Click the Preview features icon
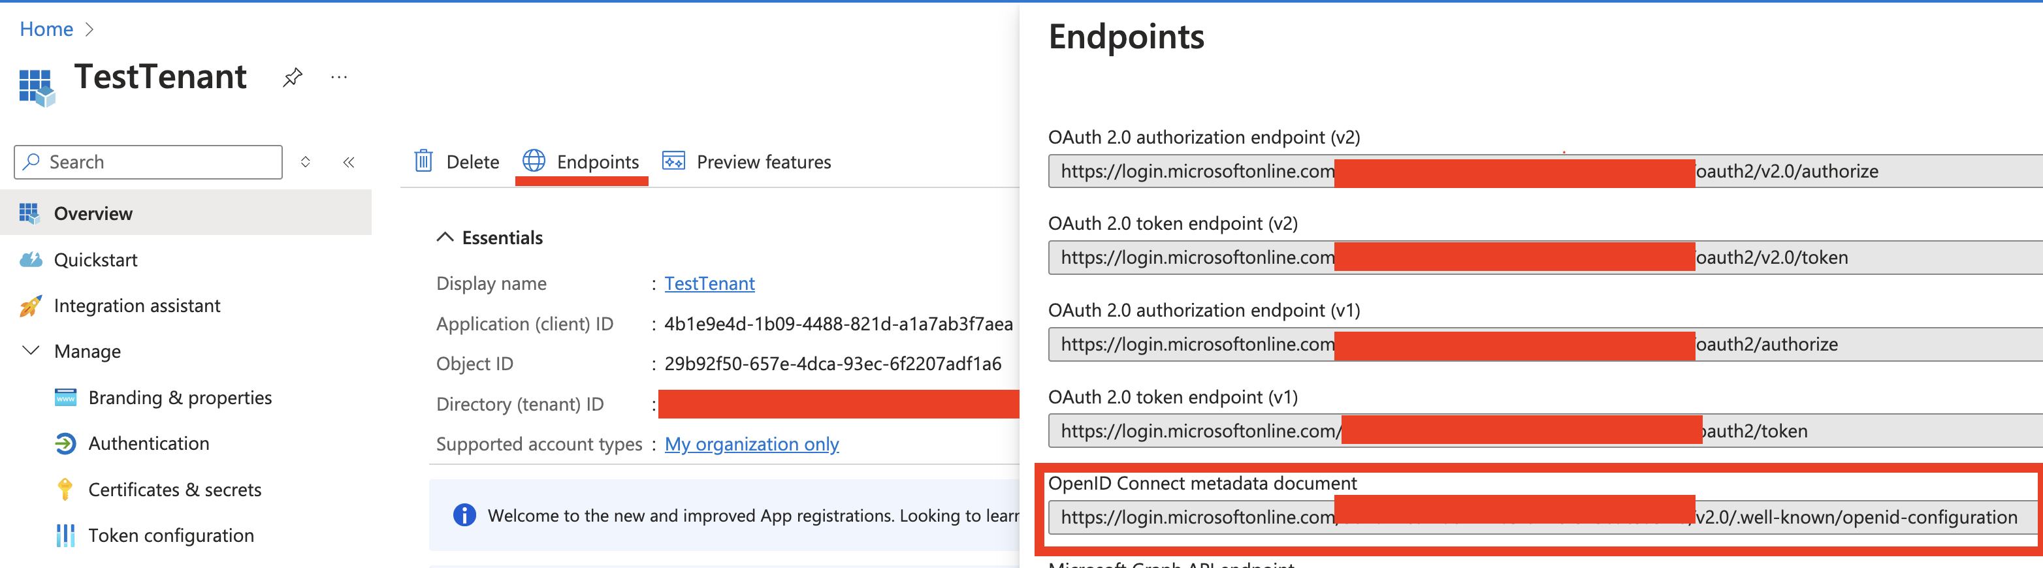This screenshot has height=568, width=2043. click(673, 161)
